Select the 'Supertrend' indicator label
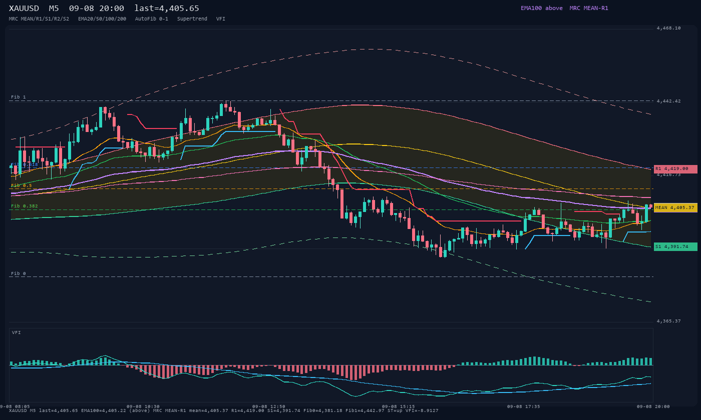Viewport: 701px width, 420px height. pos(192,19)
